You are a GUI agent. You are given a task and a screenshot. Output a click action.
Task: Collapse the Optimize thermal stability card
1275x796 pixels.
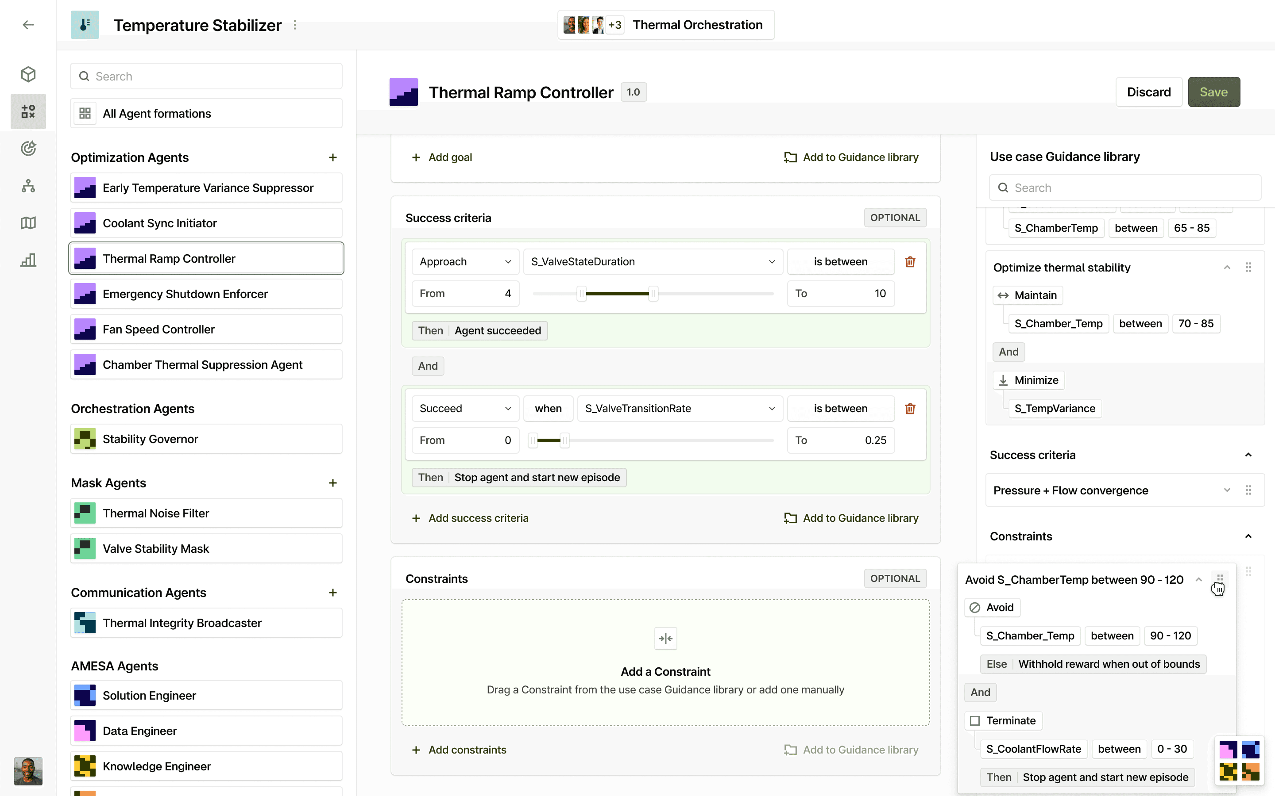(1227, 267)
